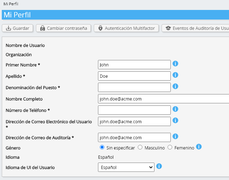Click the Primer Nombre field containing John
The height and width of the screenshot is (180, 229).
[x=134, y=65]
